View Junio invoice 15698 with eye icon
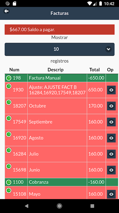The image size is (119, 213). [x=111, y=170]
